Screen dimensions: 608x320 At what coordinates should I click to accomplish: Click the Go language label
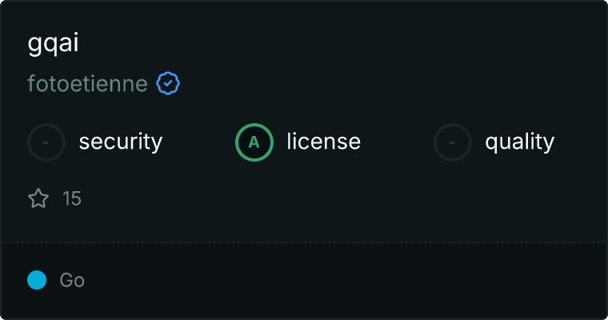tap(72, 280)
